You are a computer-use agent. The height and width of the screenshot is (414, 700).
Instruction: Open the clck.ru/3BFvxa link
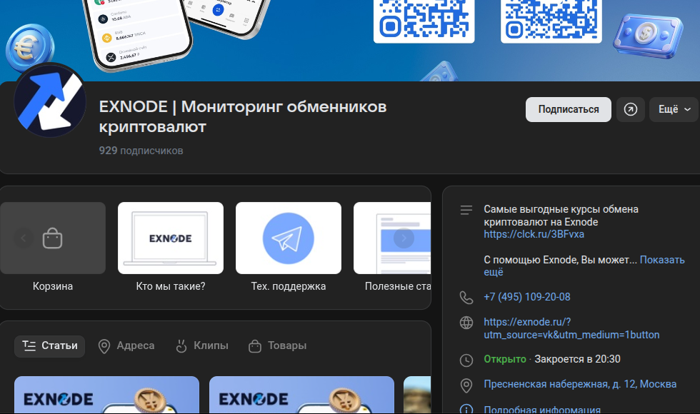click(534, 234)
